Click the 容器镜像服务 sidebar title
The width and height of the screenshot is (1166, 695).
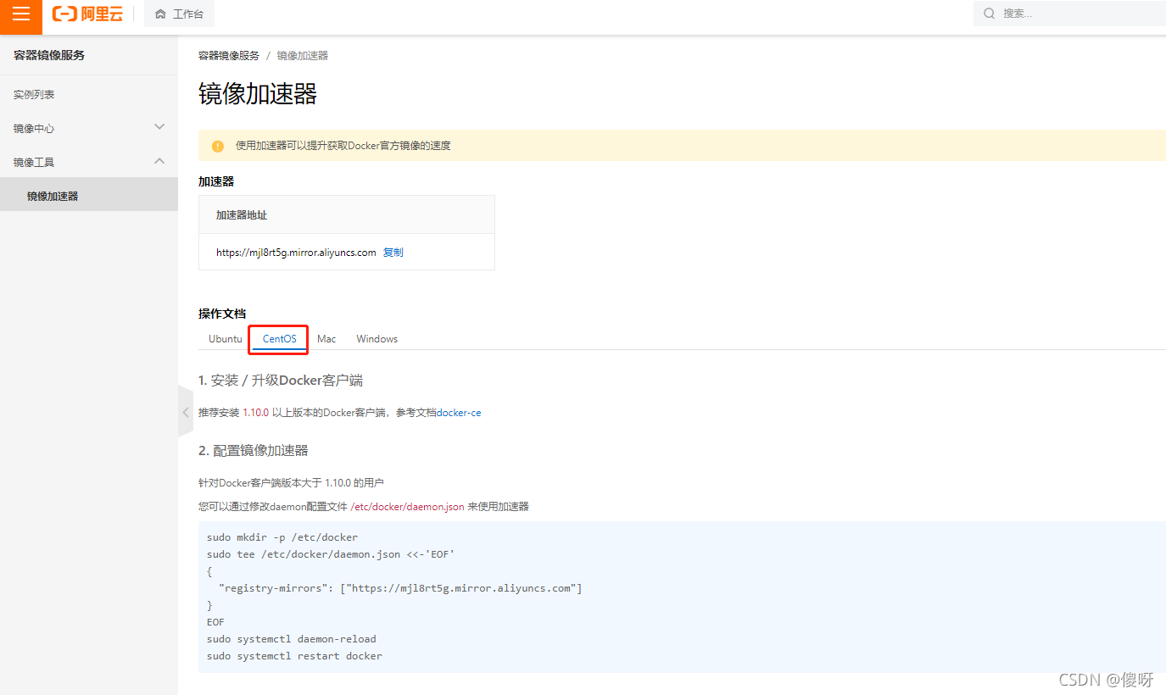pyautogui.click(x=49, y=56)
